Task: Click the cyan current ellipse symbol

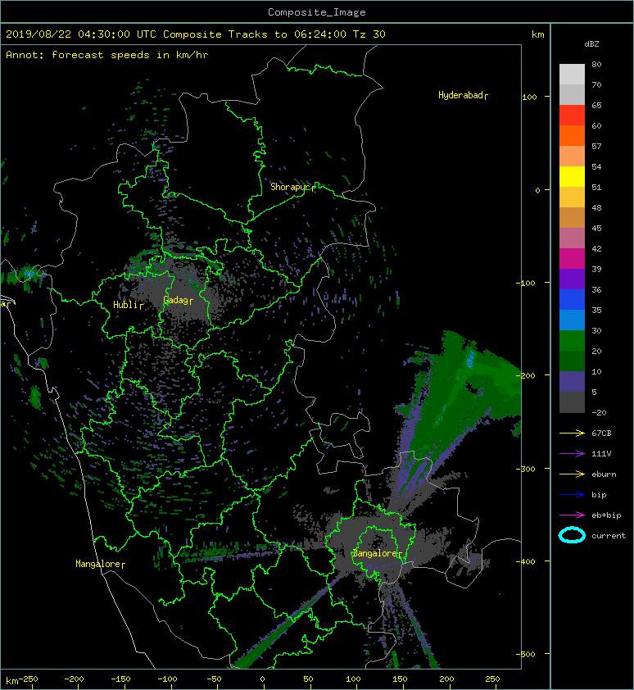Action: point(572,535)
